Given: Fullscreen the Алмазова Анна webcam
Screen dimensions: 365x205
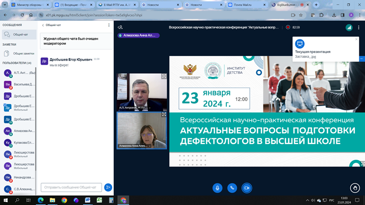Looking at the screenshot, I should [164, 115].
